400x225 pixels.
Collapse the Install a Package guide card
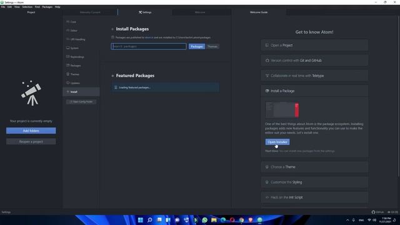click(314, 91)
